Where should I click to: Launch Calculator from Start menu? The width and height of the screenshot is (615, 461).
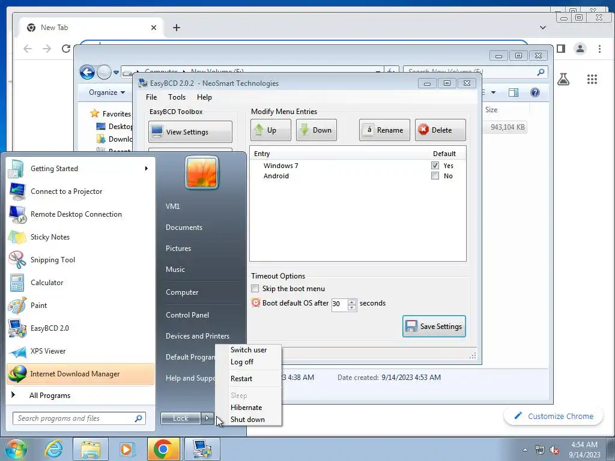point(80,282)
